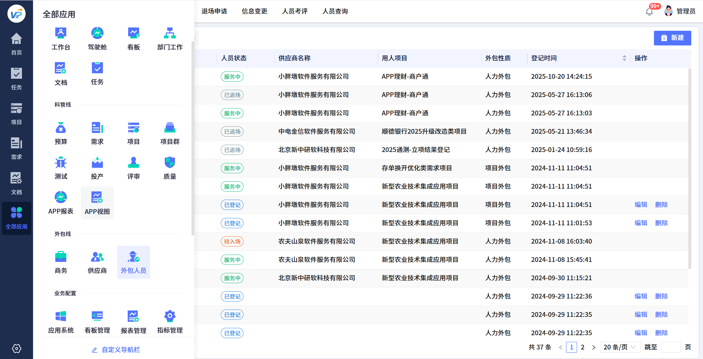Toggle the sort order on 登记时间 column
Image resolution: width=703 pixels, height=359 pixels.
pos(624,58)
